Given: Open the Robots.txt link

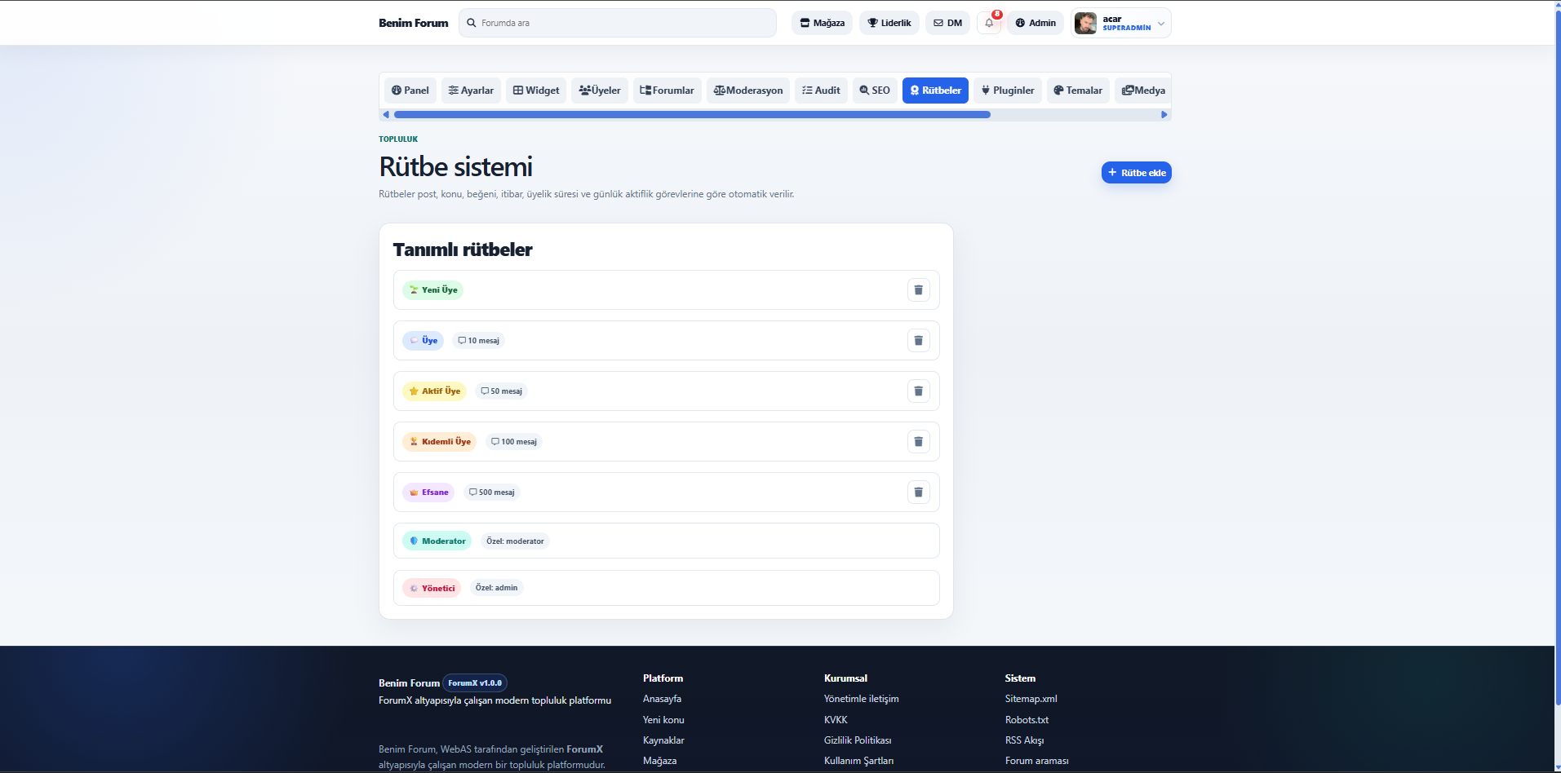Looking at the screenshot, I should [1027, 720].
